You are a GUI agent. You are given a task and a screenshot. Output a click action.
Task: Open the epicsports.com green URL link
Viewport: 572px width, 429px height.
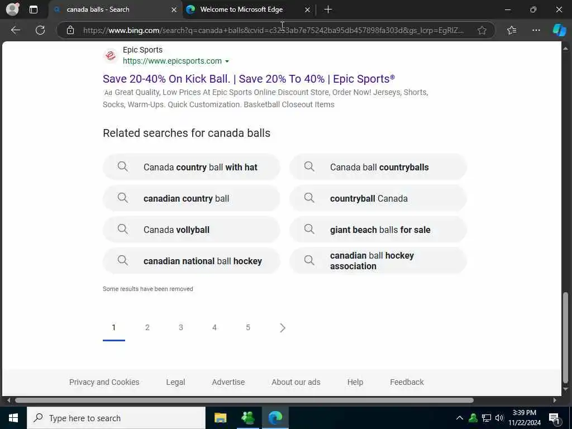[x=172, y=61]
